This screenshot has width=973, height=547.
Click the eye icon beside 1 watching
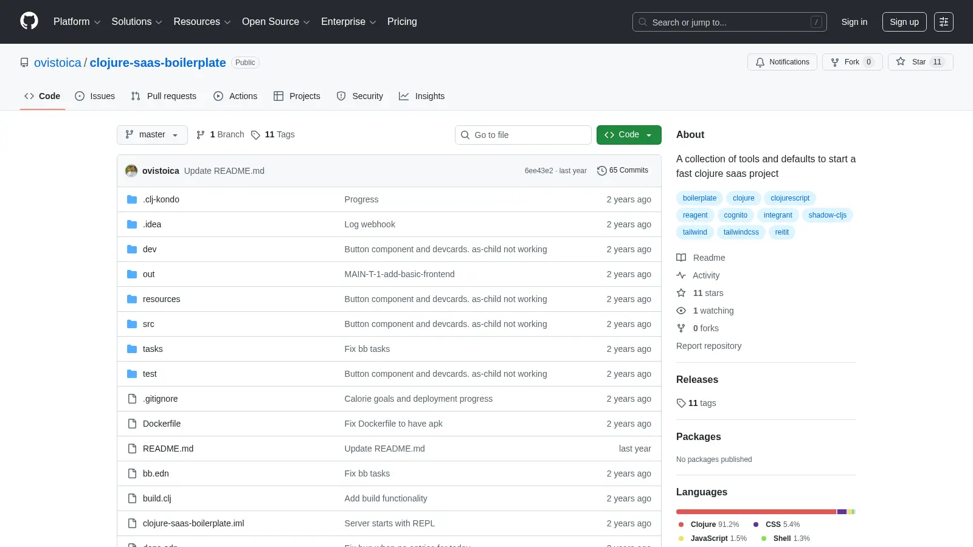click(681, 311)
